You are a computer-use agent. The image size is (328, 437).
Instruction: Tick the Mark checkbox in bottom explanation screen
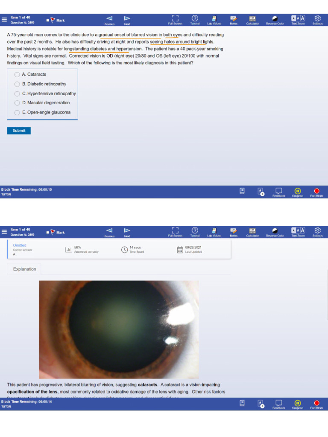(48, 233)
